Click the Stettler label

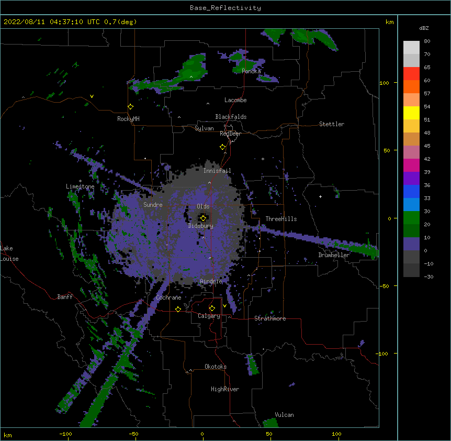pyautogui.click(x=332, y=124)
